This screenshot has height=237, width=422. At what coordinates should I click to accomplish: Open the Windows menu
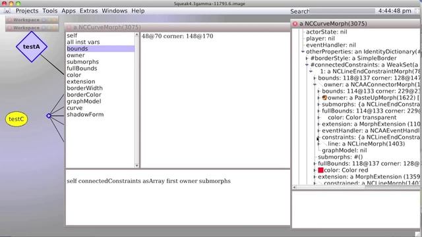(x=114, y=11)
